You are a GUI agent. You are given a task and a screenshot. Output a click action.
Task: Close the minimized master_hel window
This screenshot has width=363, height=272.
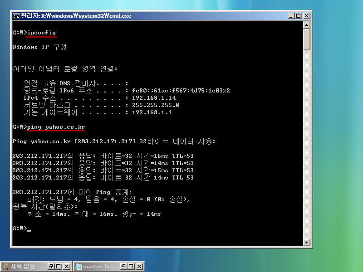(139, 267)
